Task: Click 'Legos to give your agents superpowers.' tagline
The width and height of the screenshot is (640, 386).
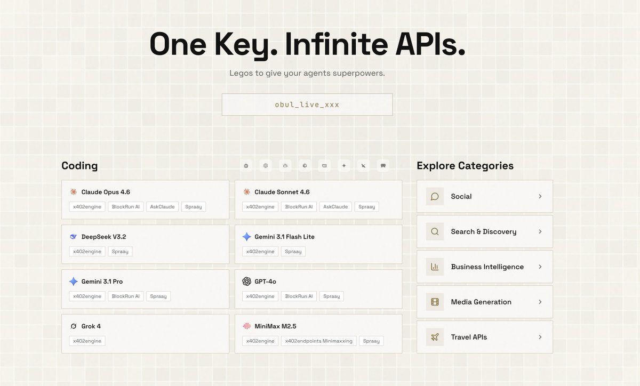Action: (x=307, y=73)
